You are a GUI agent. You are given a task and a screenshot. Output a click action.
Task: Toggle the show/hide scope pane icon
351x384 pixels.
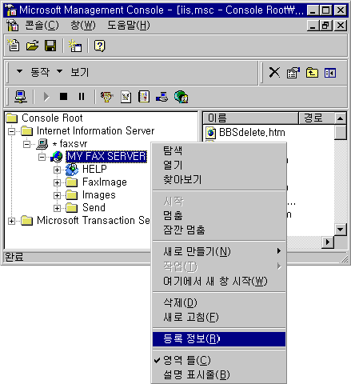(x=330, y=73)
